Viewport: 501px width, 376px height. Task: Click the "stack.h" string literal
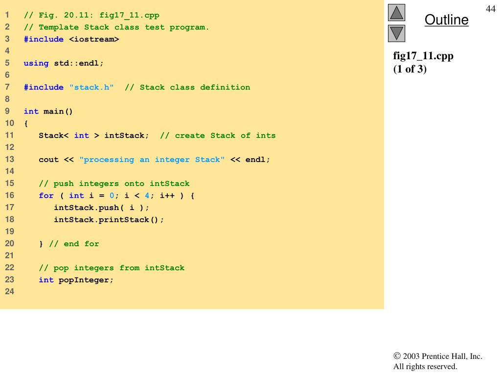click(91, 87)
